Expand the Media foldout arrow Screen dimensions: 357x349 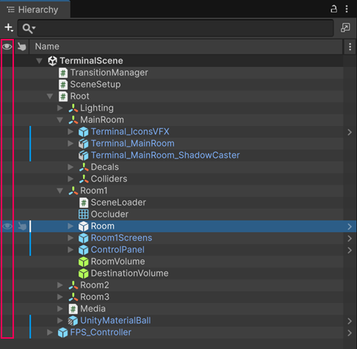click(x=60, y=309)
